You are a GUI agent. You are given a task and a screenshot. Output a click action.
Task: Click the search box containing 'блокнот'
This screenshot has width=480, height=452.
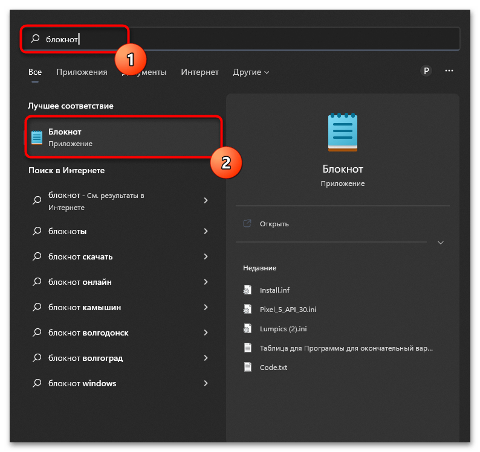pyautogui.click(x=241, y=39)
